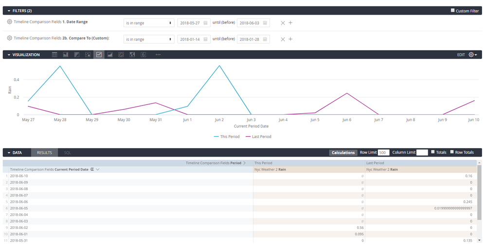This screenshot has height=244, width=486.
Task: Select the area chart visualization
Action: (x=110, y=54)
